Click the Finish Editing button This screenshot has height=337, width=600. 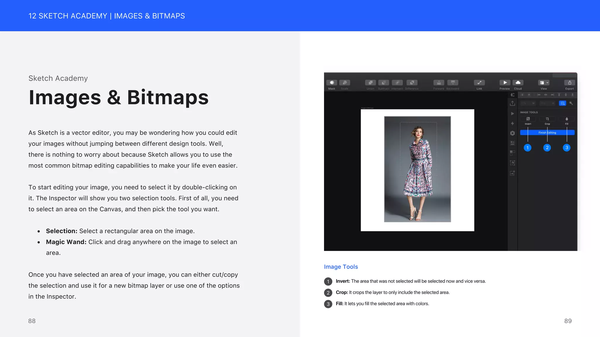(547, 133)
